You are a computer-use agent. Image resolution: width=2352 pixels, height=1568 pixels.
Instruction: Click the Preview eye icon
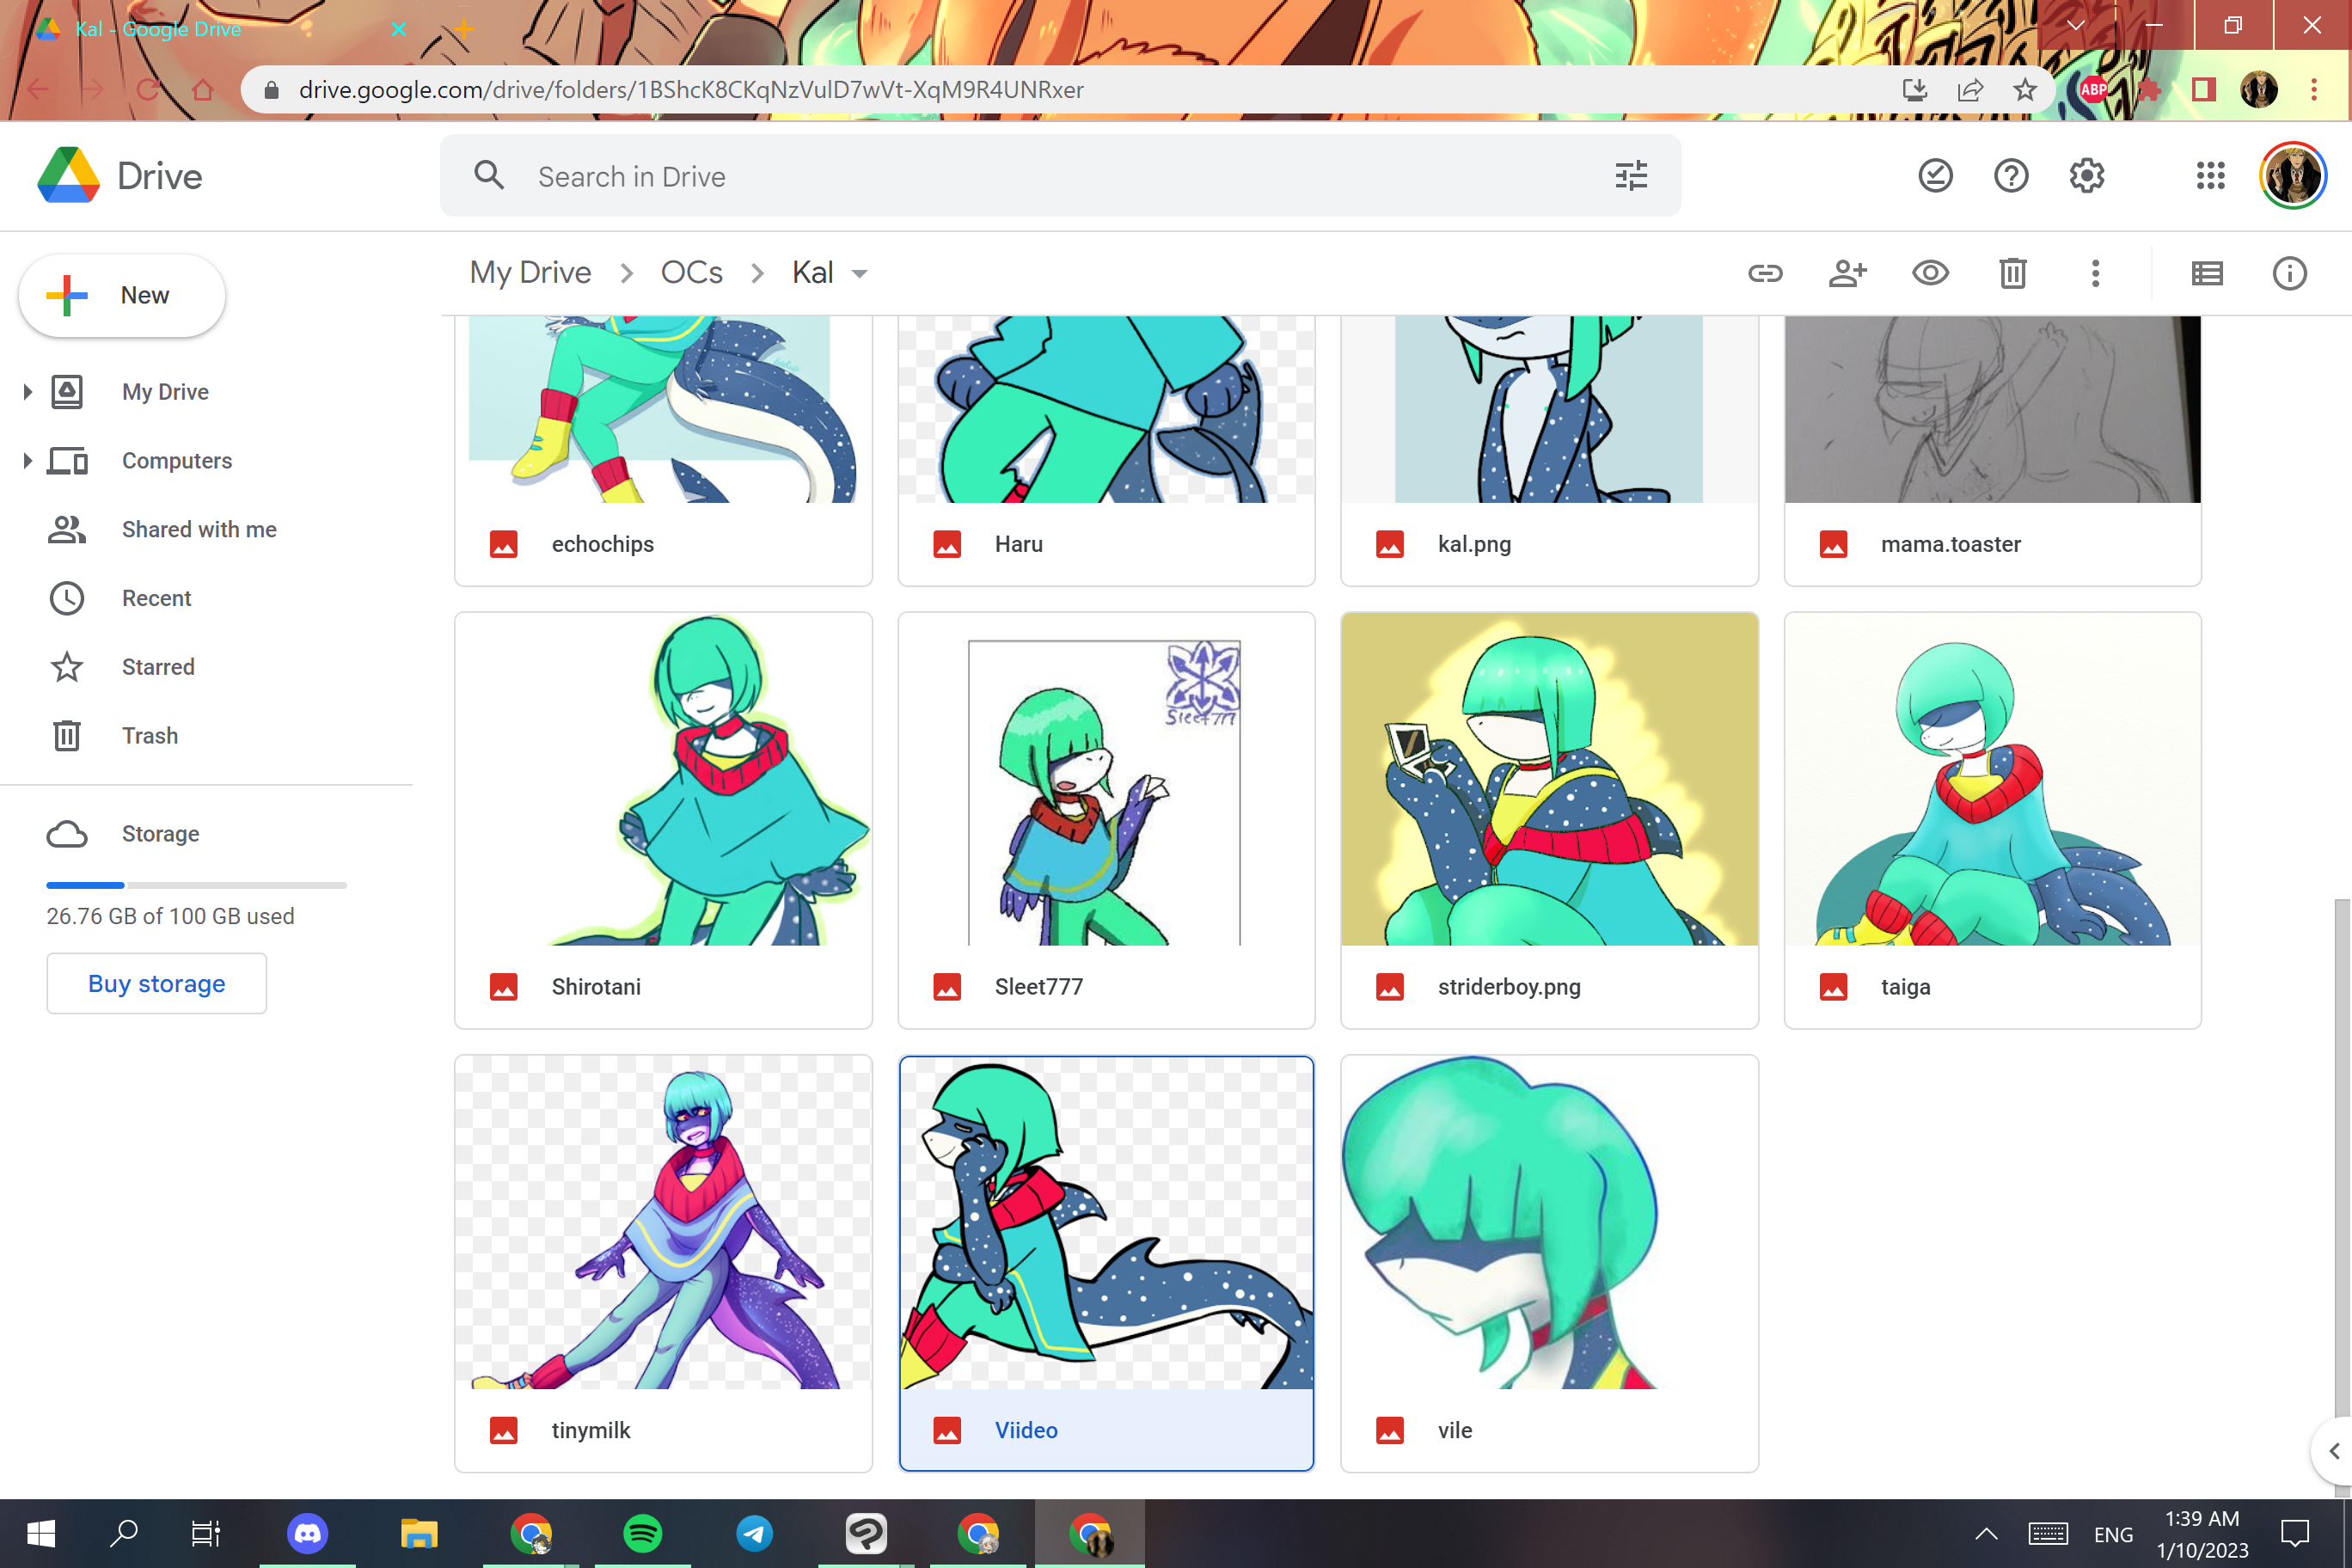(1930, 273)
